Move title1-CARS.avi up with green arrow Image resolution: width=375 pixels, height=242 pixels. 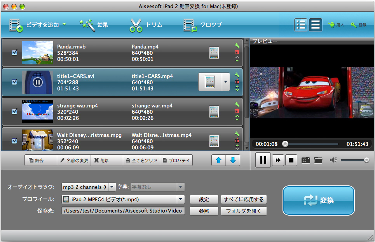(x=237, y=86)
